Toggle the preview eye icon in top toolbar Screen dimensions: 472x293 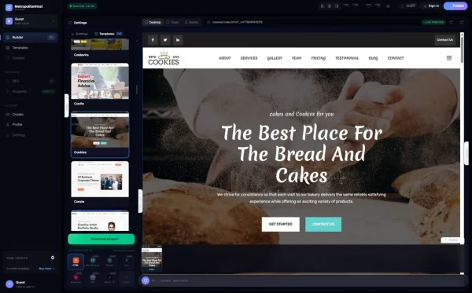tap(388, 6)
